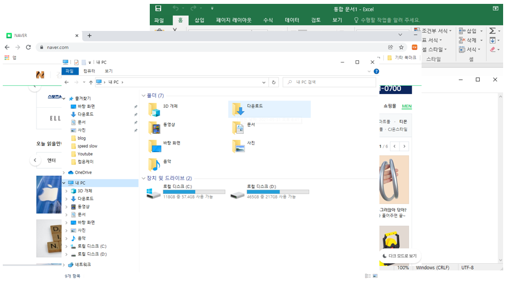Go to next Naver shopping page arrow
Screen dimensions: 507x282
404,147
